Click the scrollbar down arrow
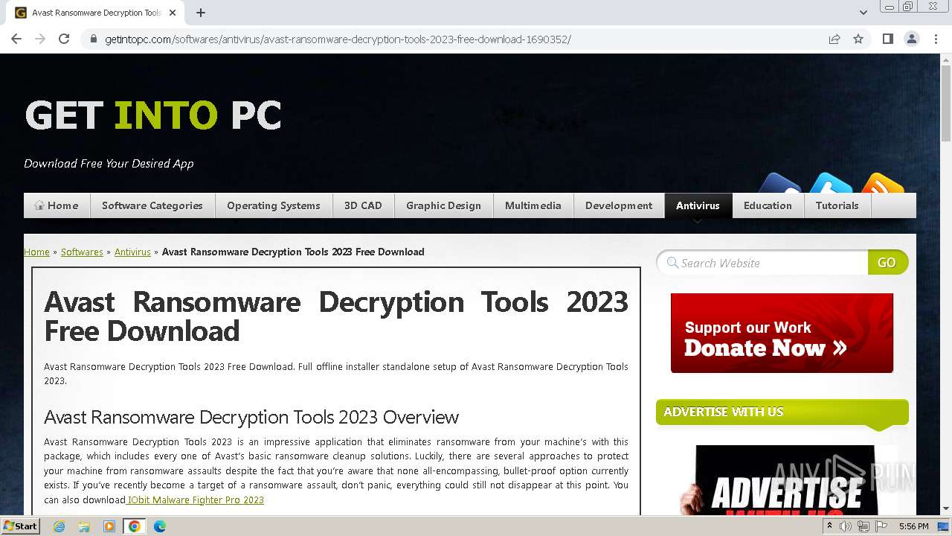Image resolution: width=952 pixels, height=536 pixels. [945, 509]
